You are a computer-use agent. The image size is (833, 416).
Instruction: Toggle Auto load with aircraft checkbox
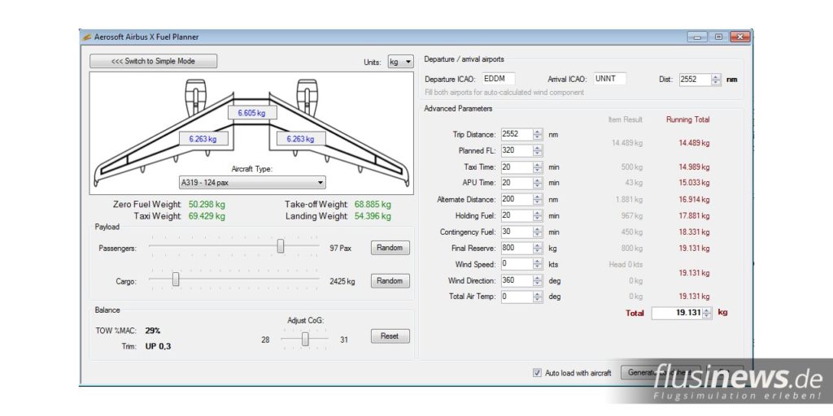[x=537, y=373]
